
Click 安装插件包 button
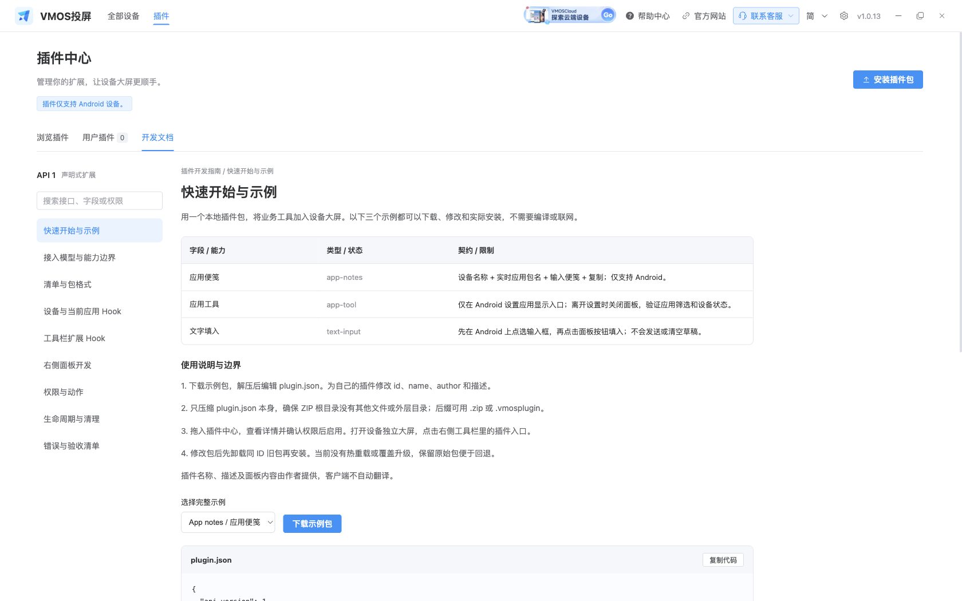tap(888, 80)
